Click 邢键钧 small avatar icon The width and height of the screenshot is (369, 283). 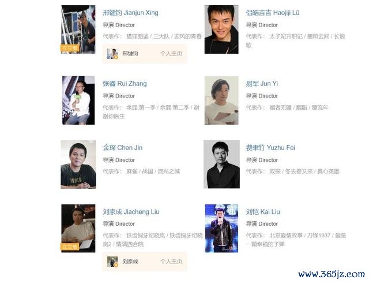point(112,54)
